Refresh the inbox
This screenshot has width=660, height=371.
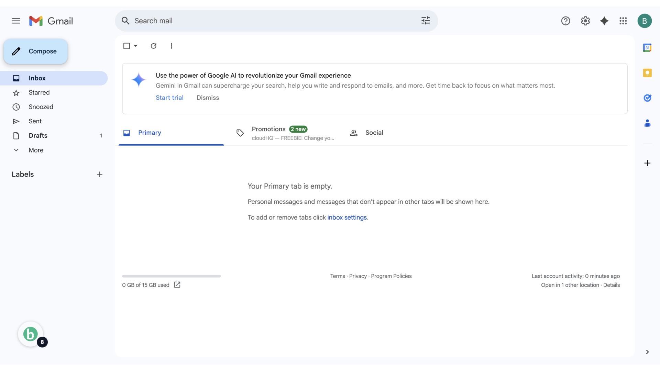[154, 46]
